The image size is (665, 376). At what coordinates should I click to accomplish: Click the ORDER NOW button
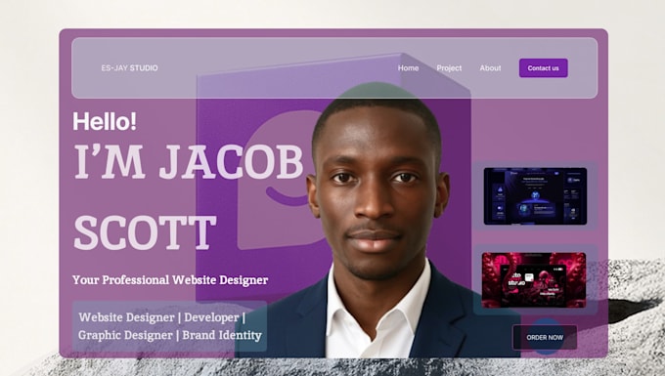click(545, 338)
